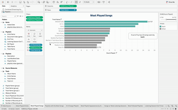The image size is (178, 110).
Task: Open the Tooltip mark card
Action: click(x=34, y=40)
